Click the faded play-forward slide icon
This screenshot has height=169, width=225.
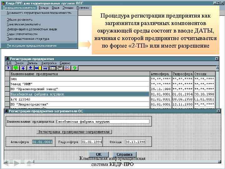point(17,163)
